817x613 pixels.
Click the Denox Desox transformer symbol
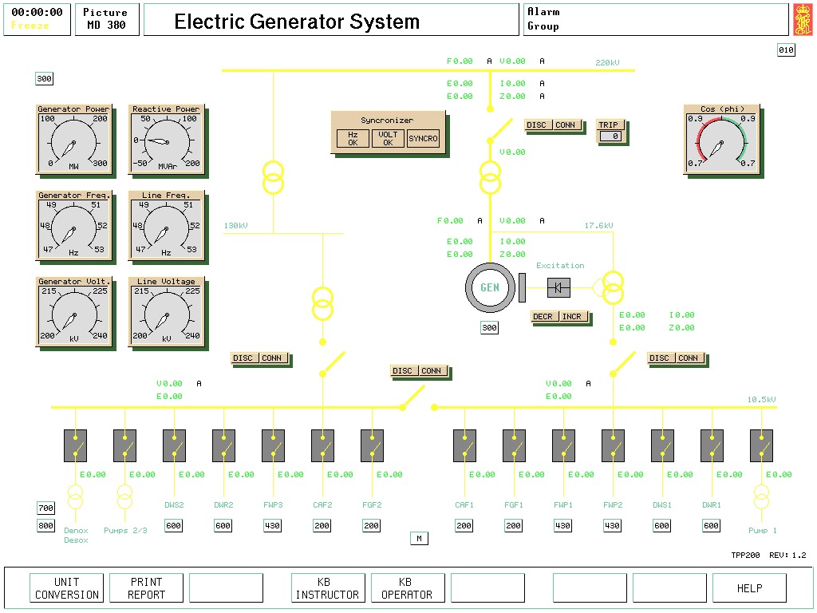[x=76, y=496]
